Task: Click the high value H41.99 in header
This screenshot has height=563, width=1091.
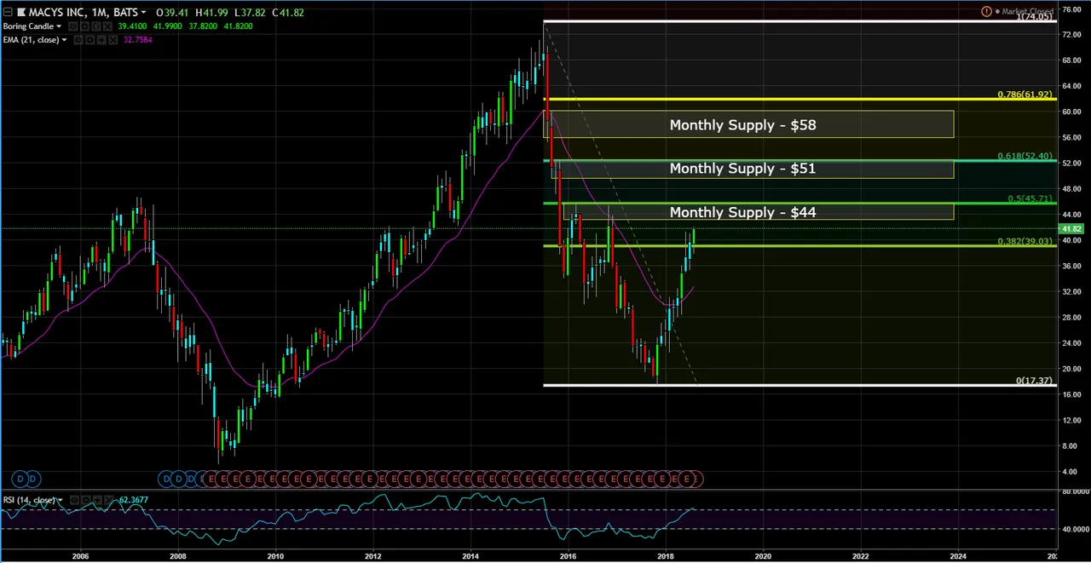Action: (211, 13)
